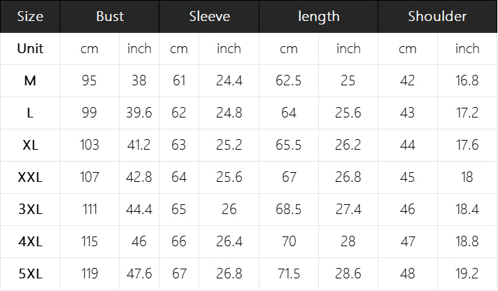The image size is (498, 291).
Task: Select the 4XL size row label
Action: coord(30,242)
